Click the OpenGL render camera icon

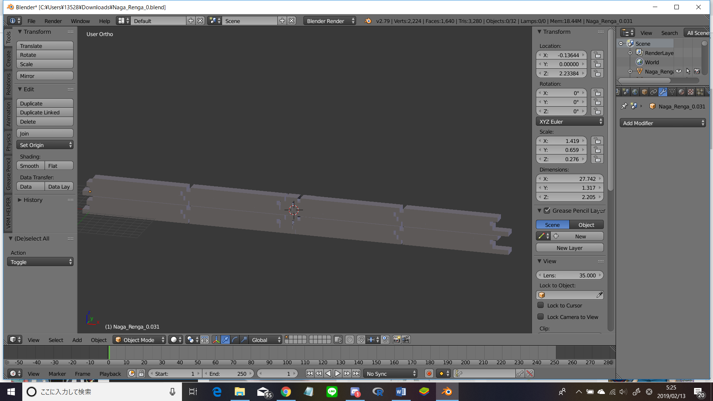(x=397, y=340)
